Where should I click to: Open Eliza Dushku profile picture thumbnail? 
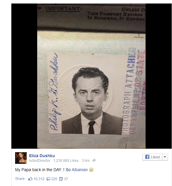point(21,158)
